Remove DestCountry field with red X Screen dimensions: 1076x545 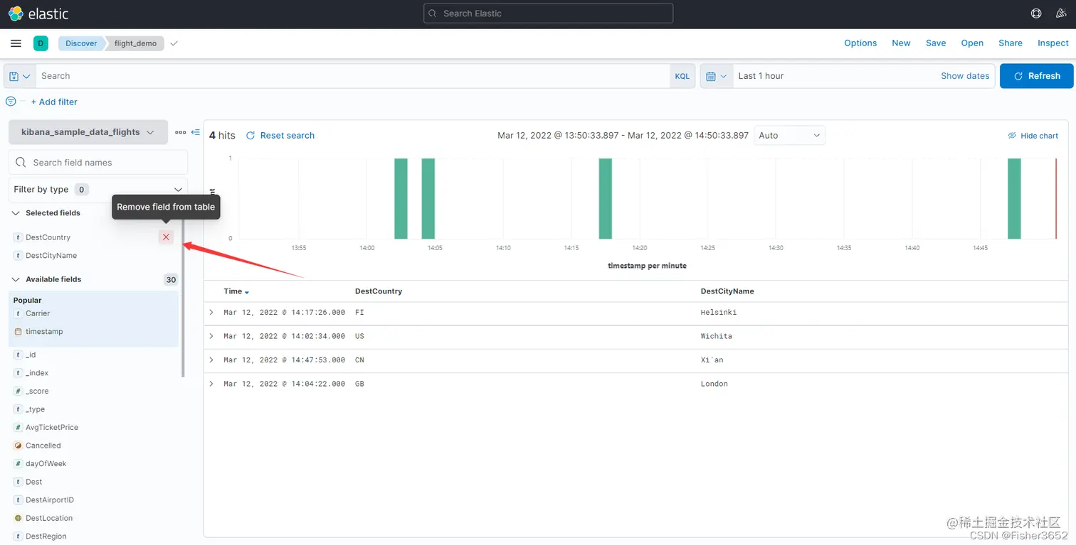pyautogui.click(x=166, y=237)
